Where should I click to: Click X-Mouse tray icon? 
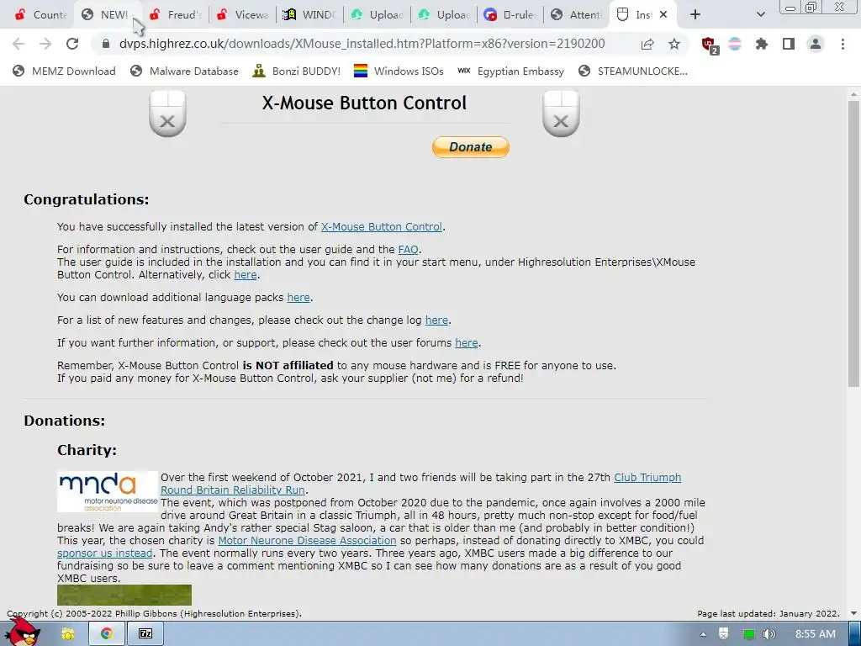tap(724, 633)
